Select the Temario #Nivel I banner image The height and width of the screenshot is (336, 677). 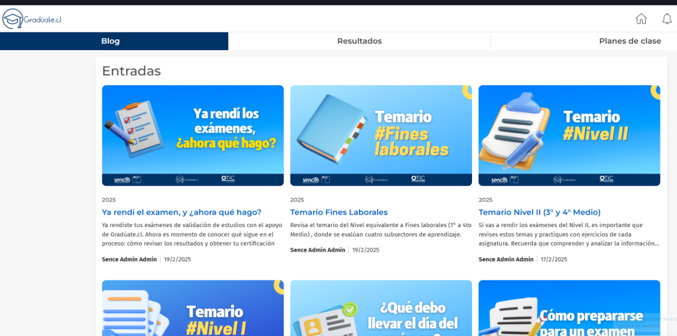click(x=192, y=308)
